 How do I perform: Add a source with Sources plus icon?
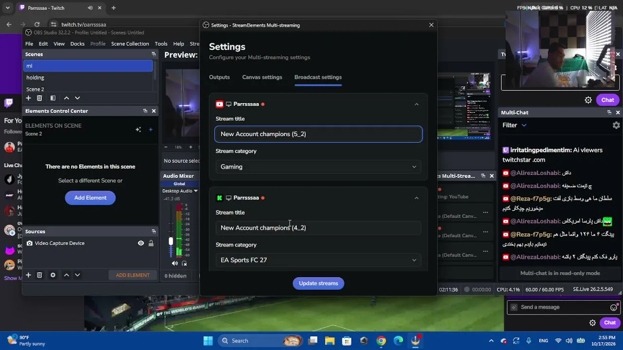(28, 275)
